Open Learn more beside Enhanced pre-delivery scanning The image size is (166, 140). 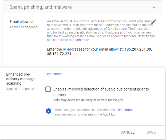(53, 74)
